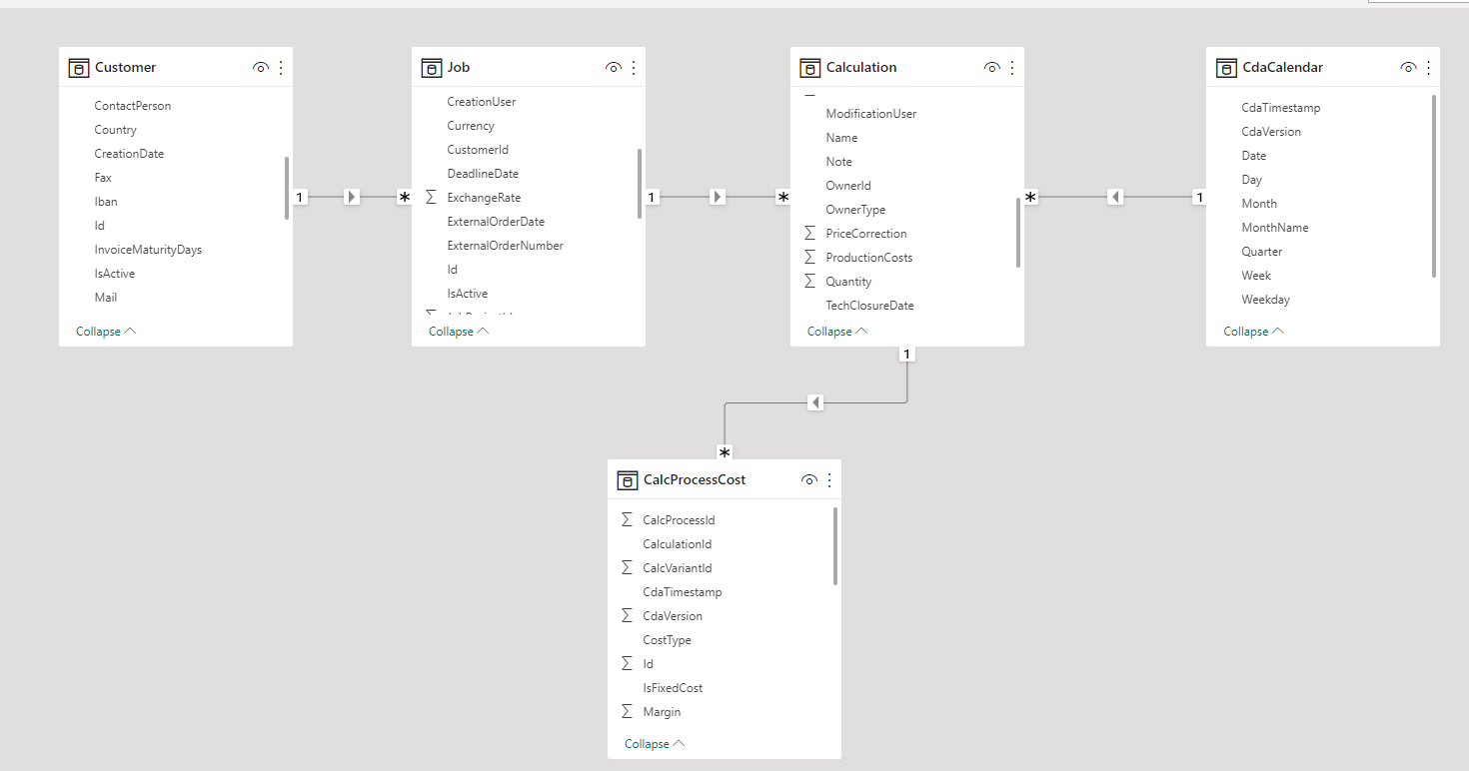Click the Customer table icon

click(78, 68)
